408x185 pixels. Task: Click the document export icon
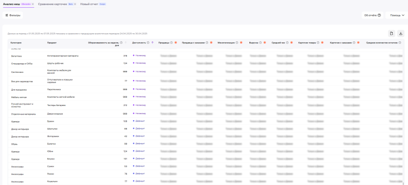[x=391, y=34]
